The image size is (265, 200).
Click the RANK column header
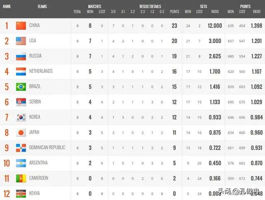pos(7,7)
